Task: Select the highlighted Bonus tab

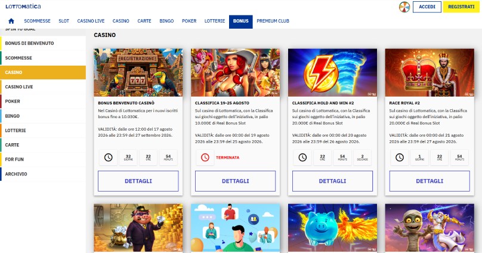Action: [x=240, y=21]
